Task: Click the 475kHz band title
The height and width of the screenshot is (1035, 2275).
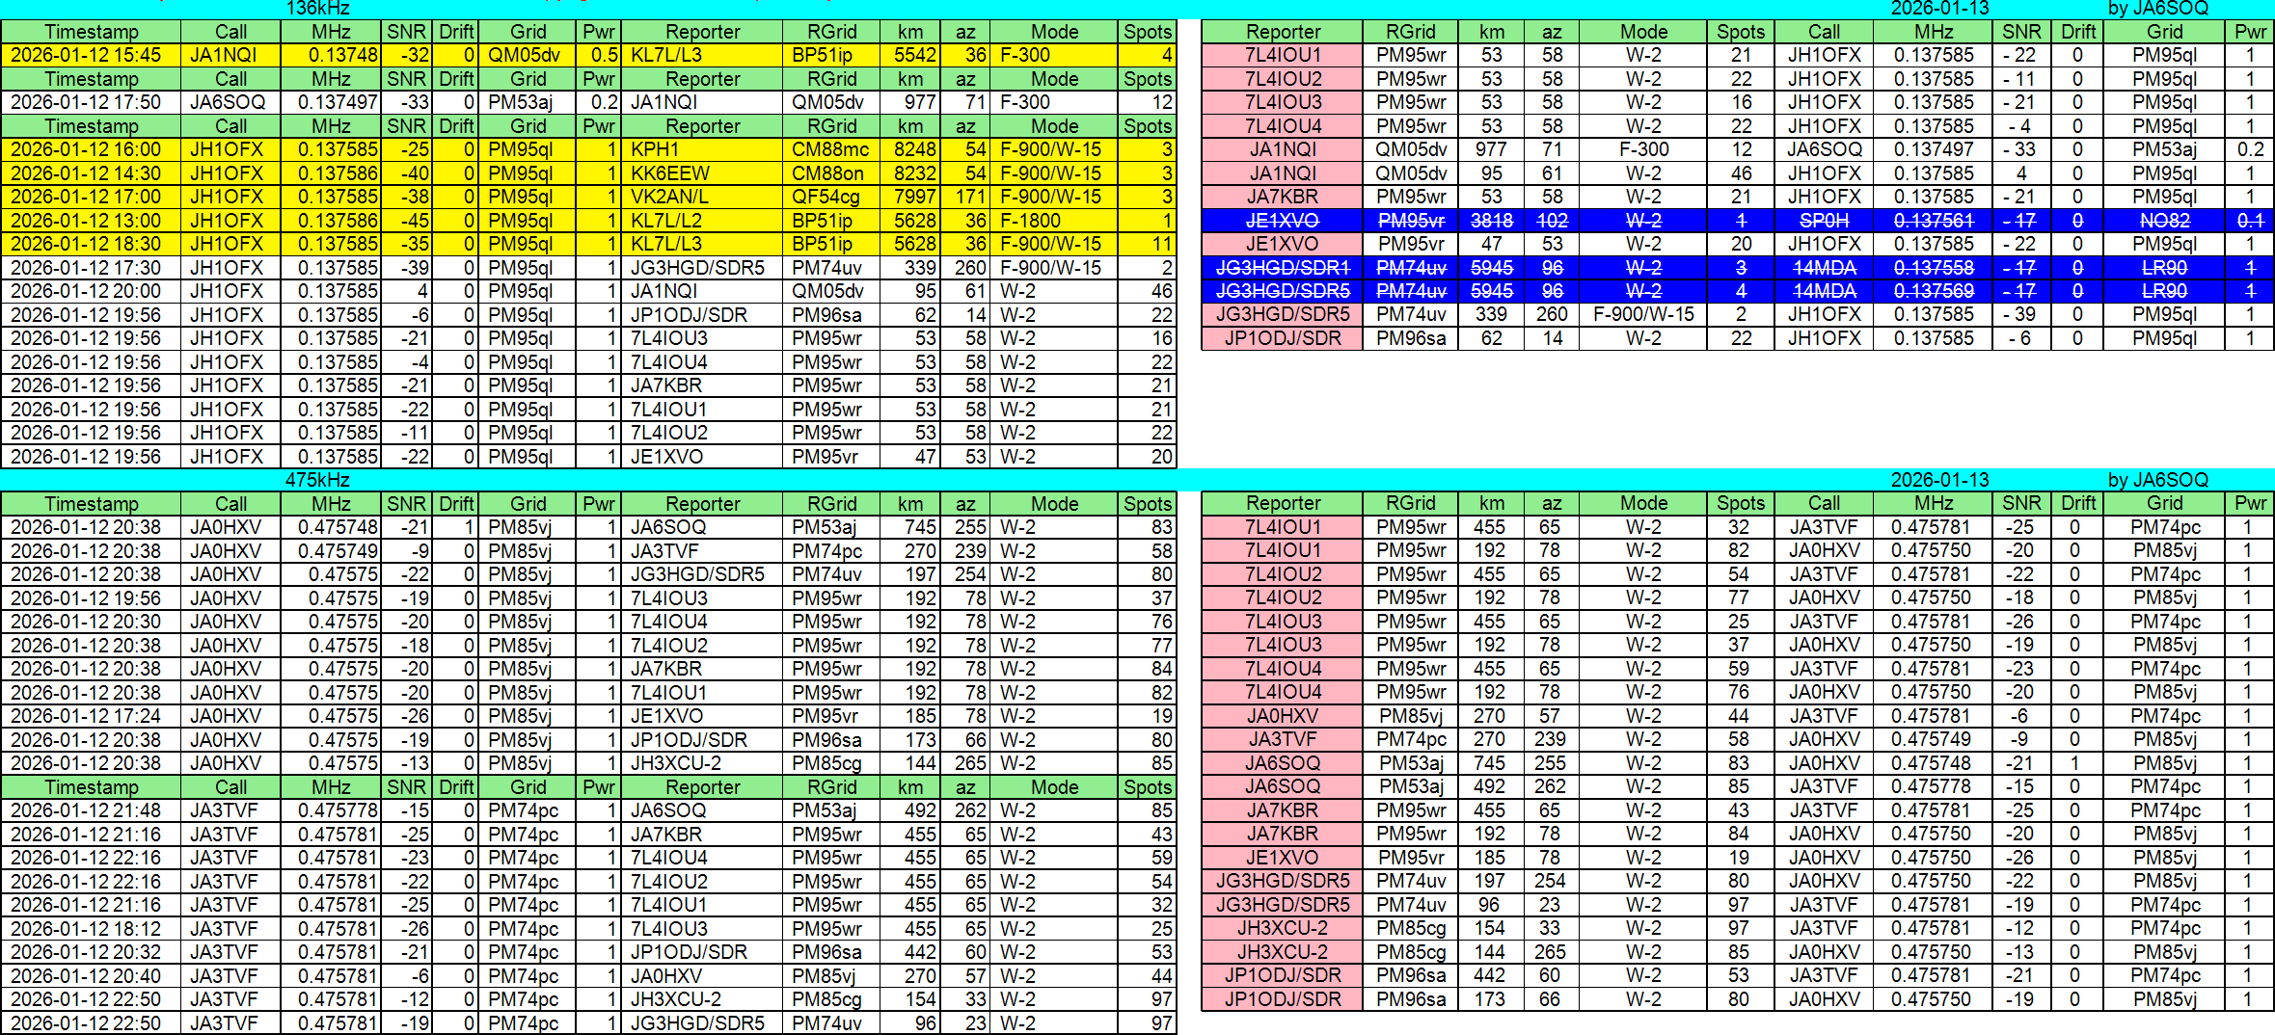Action: point(317,480)
